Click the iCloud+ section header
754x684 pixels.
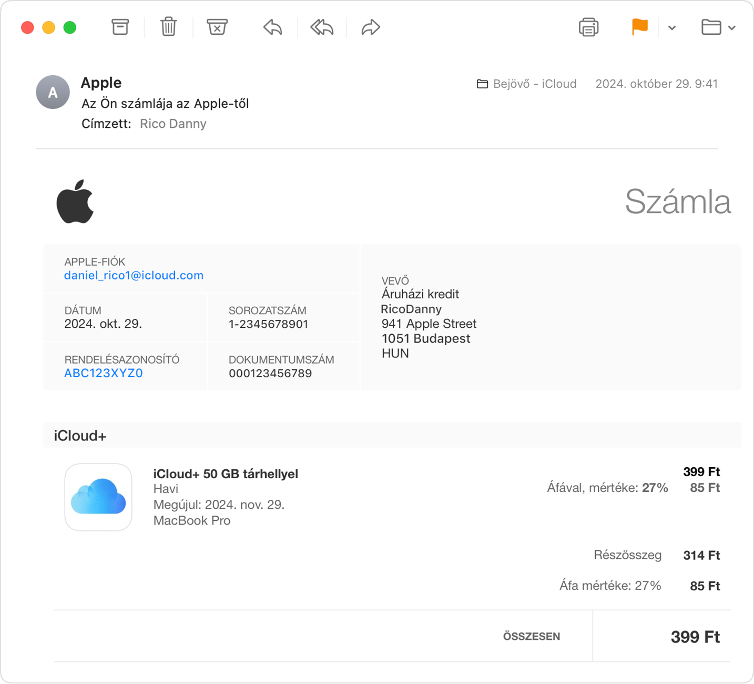pyautogui.click(x=392, y=436)
